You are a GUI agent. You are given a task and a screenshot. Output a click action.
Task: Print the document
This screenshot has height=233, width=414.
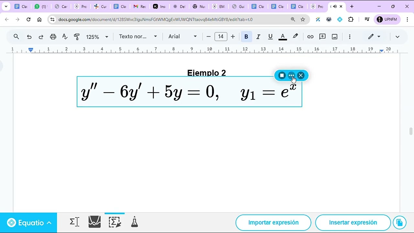(53, 37)
